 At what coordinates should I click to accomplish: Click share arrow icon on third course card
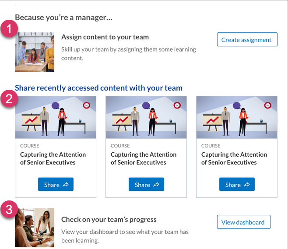247,185
